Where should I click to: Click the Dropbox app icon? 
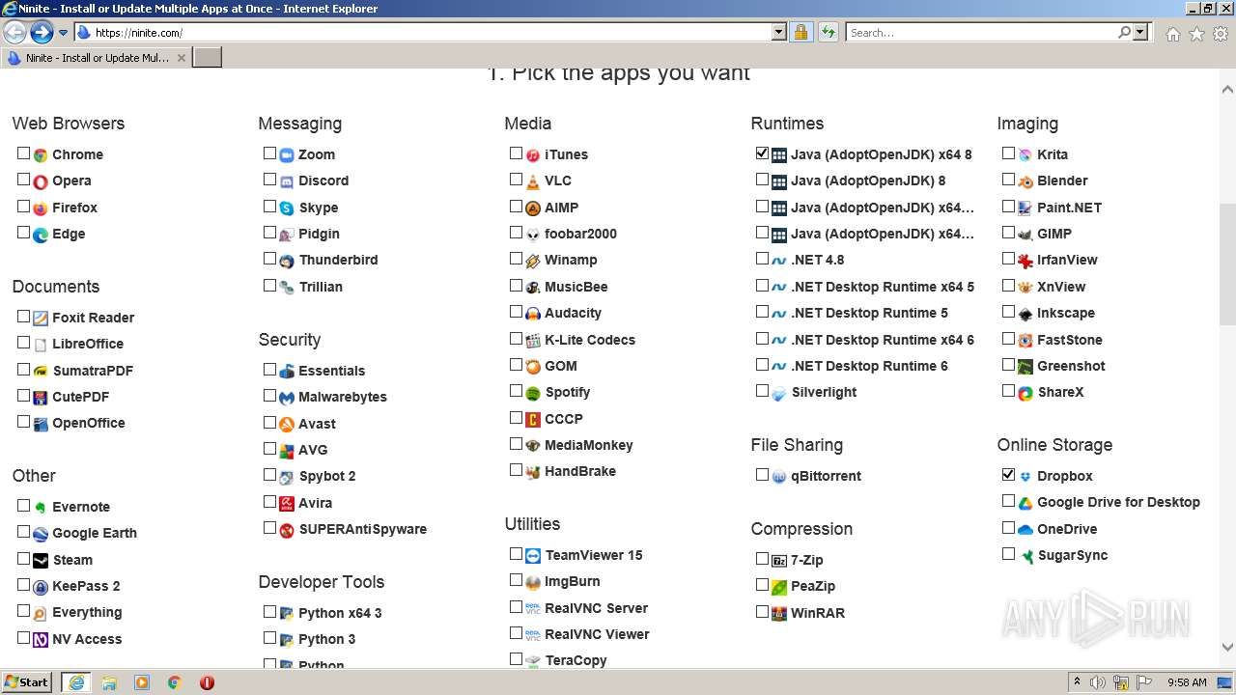(x=1025, y=477)
